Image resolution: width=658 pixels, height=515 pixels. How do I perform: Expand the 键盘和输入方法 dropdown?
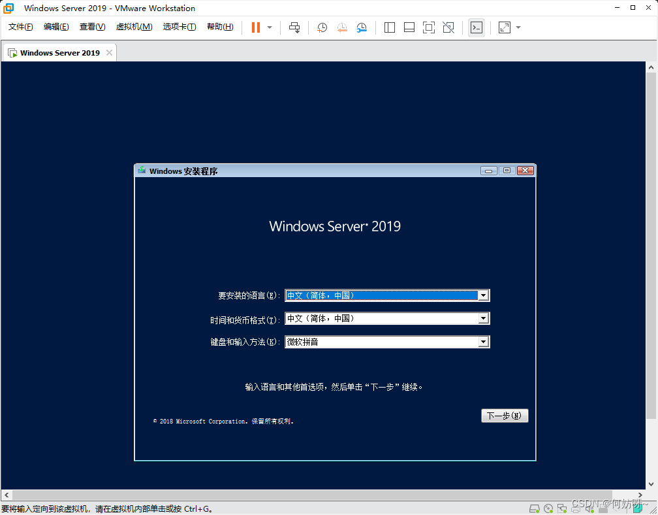tap(484, 342)
